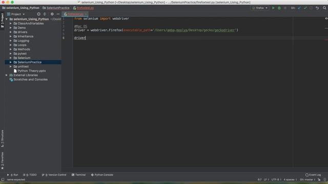This screenshot has width=328, height=184.
Task: Open the firefox run configuration dropdown
Action: click(x=260, y=8)
